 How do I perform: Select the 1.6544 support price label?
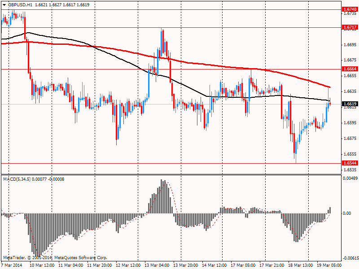350,163
